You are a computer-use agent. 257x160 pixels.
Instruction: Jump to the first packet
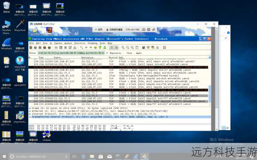point(100,47)
